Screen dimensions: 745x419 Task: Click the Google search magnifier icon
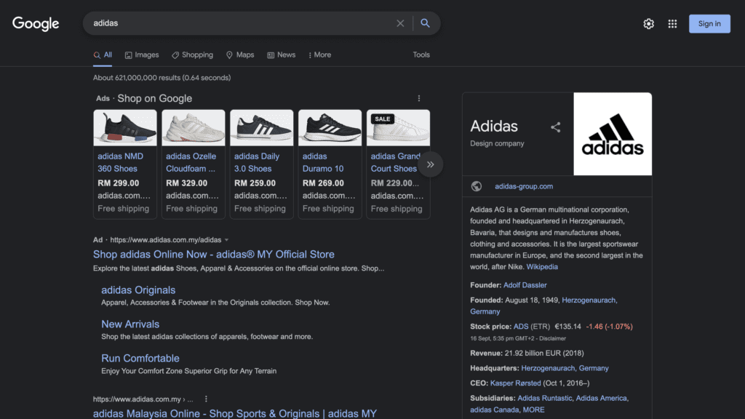point(426,23)
